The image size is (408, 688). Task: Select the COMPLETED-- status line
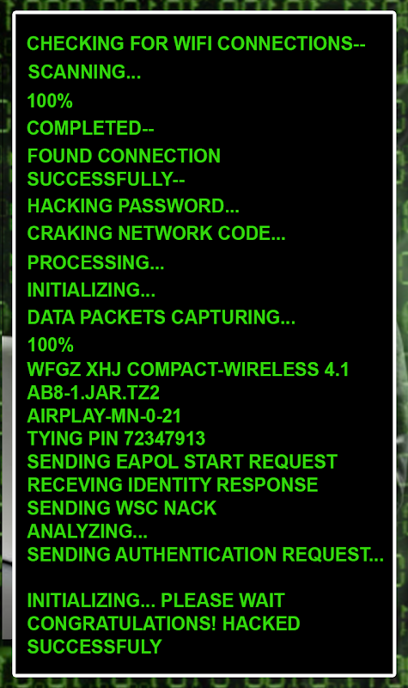pyautogui.click(x=90, y=128)
